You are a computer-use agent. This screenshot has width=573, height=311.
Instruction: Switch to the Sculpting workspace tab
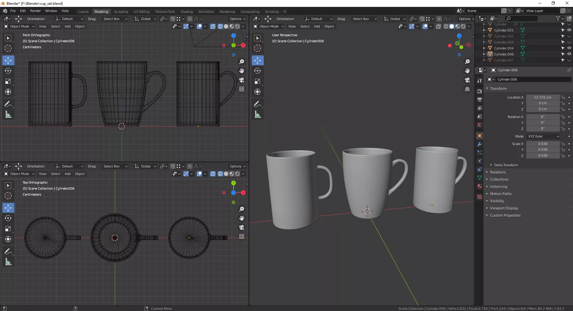[x=121, y=12]
